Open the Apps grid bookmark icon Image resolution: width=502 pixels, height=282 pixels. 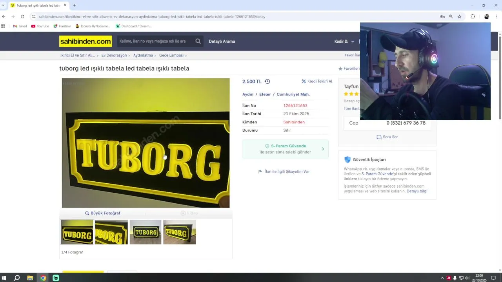(x=3, y=26)
